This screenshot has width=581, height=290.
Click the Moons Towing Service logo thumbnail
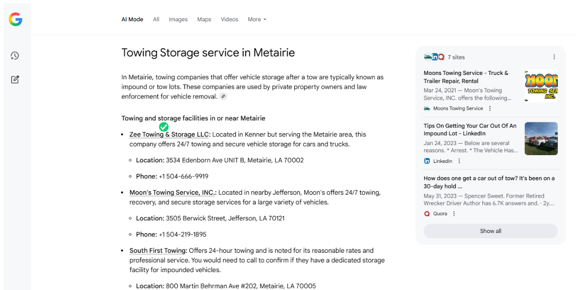point(541,86)
